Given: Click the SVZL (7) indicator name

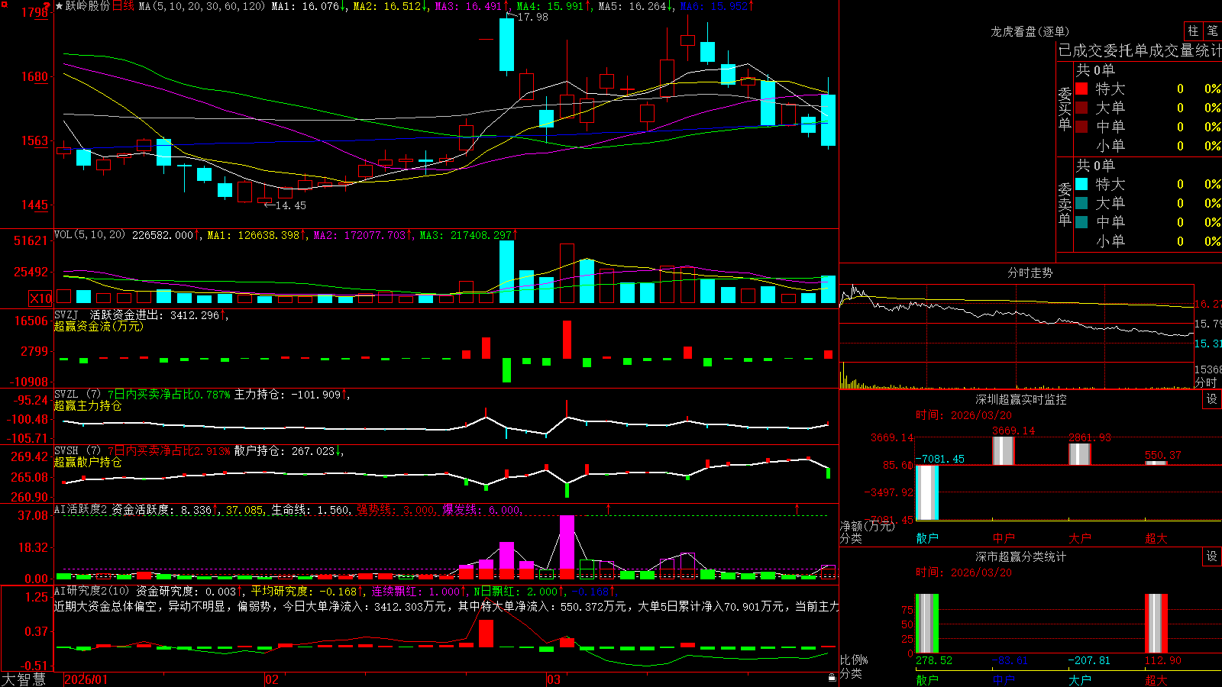Looking at the screenshot, I should [77, 394].
